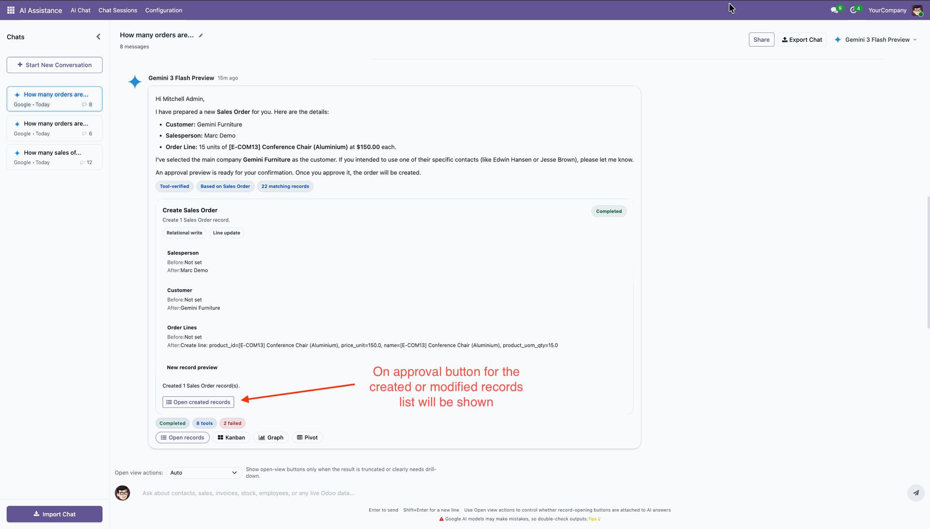This screenshot has height=529, width=930.
Task: Open the Pivot view
Action: coord(308,437)
